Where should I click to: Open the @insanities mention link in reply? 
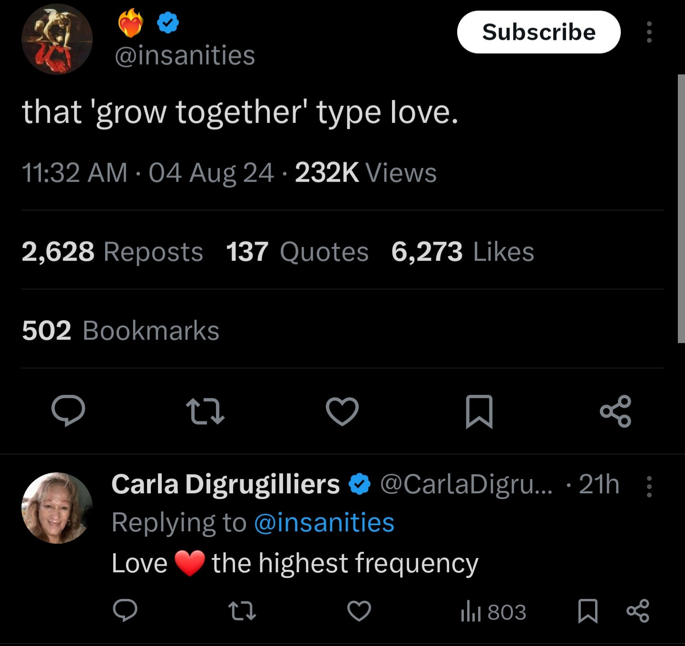pyautogui.click(x=324, y=523)
